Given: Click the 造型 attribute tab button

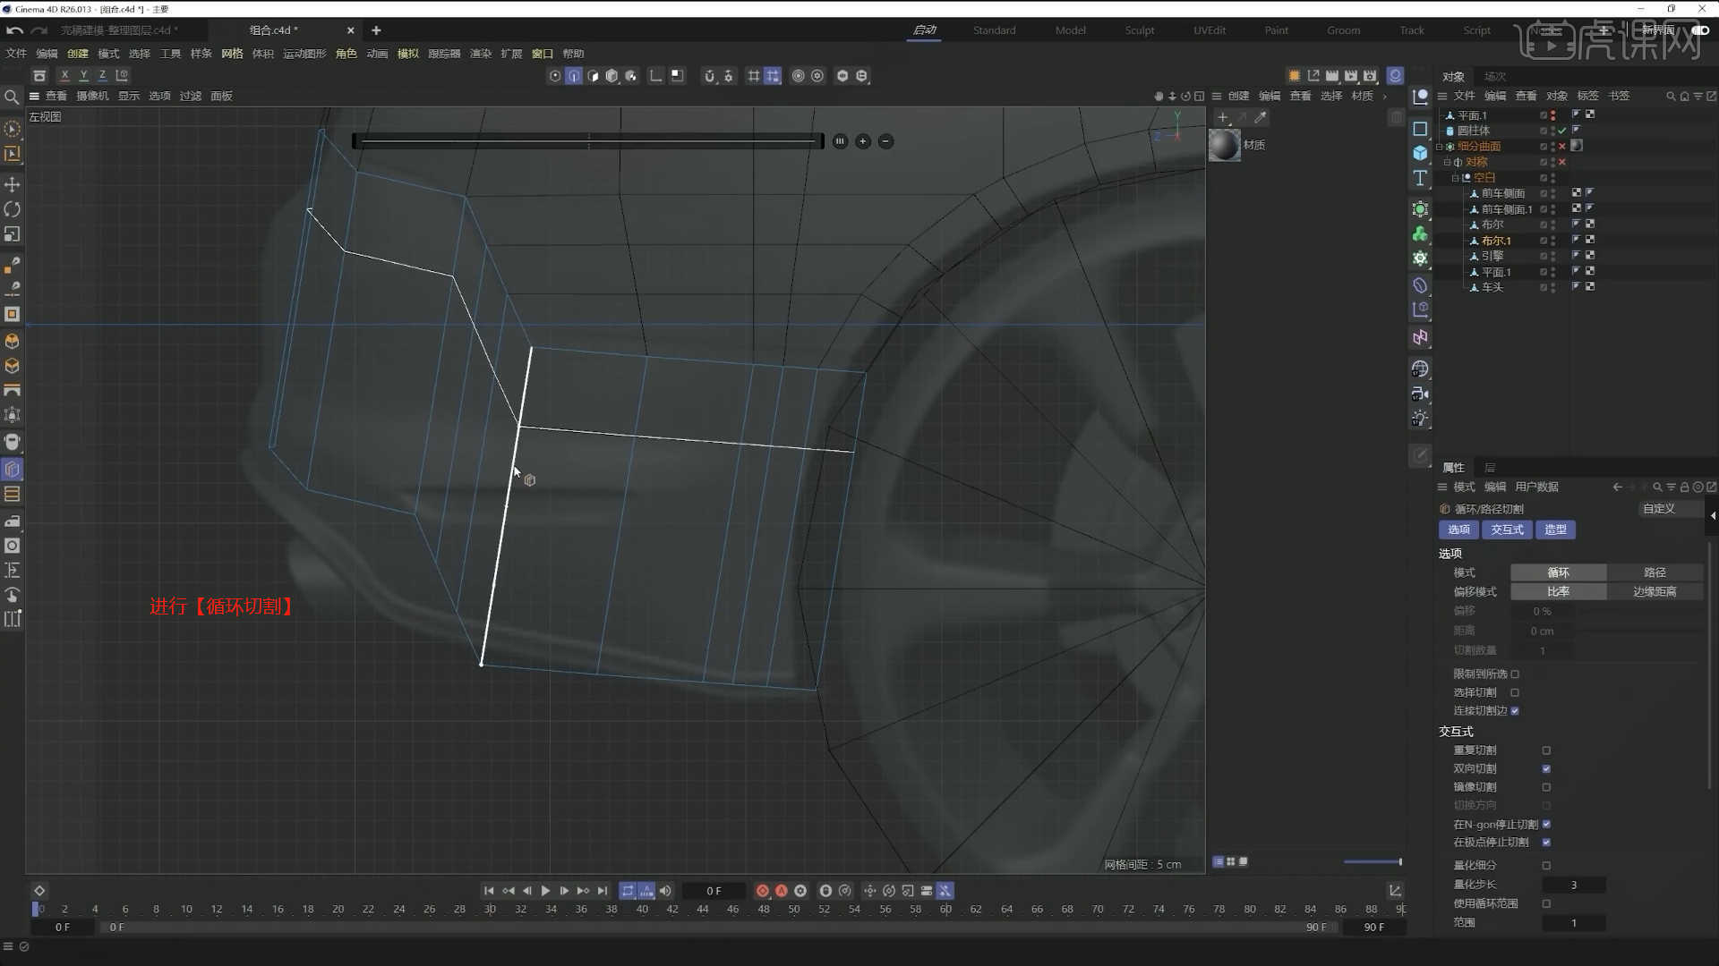Looking at the screenshot, I should click(x=1555, y=530).
